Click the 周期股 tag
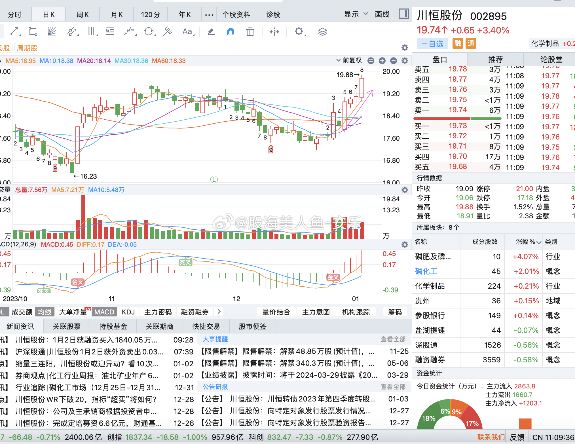Image resolution: width=575 pixels, height=444 pixels. 27,48
